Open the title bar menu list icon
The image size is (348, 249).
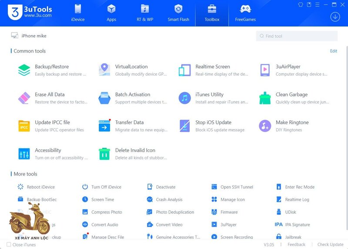pos(318,5)
